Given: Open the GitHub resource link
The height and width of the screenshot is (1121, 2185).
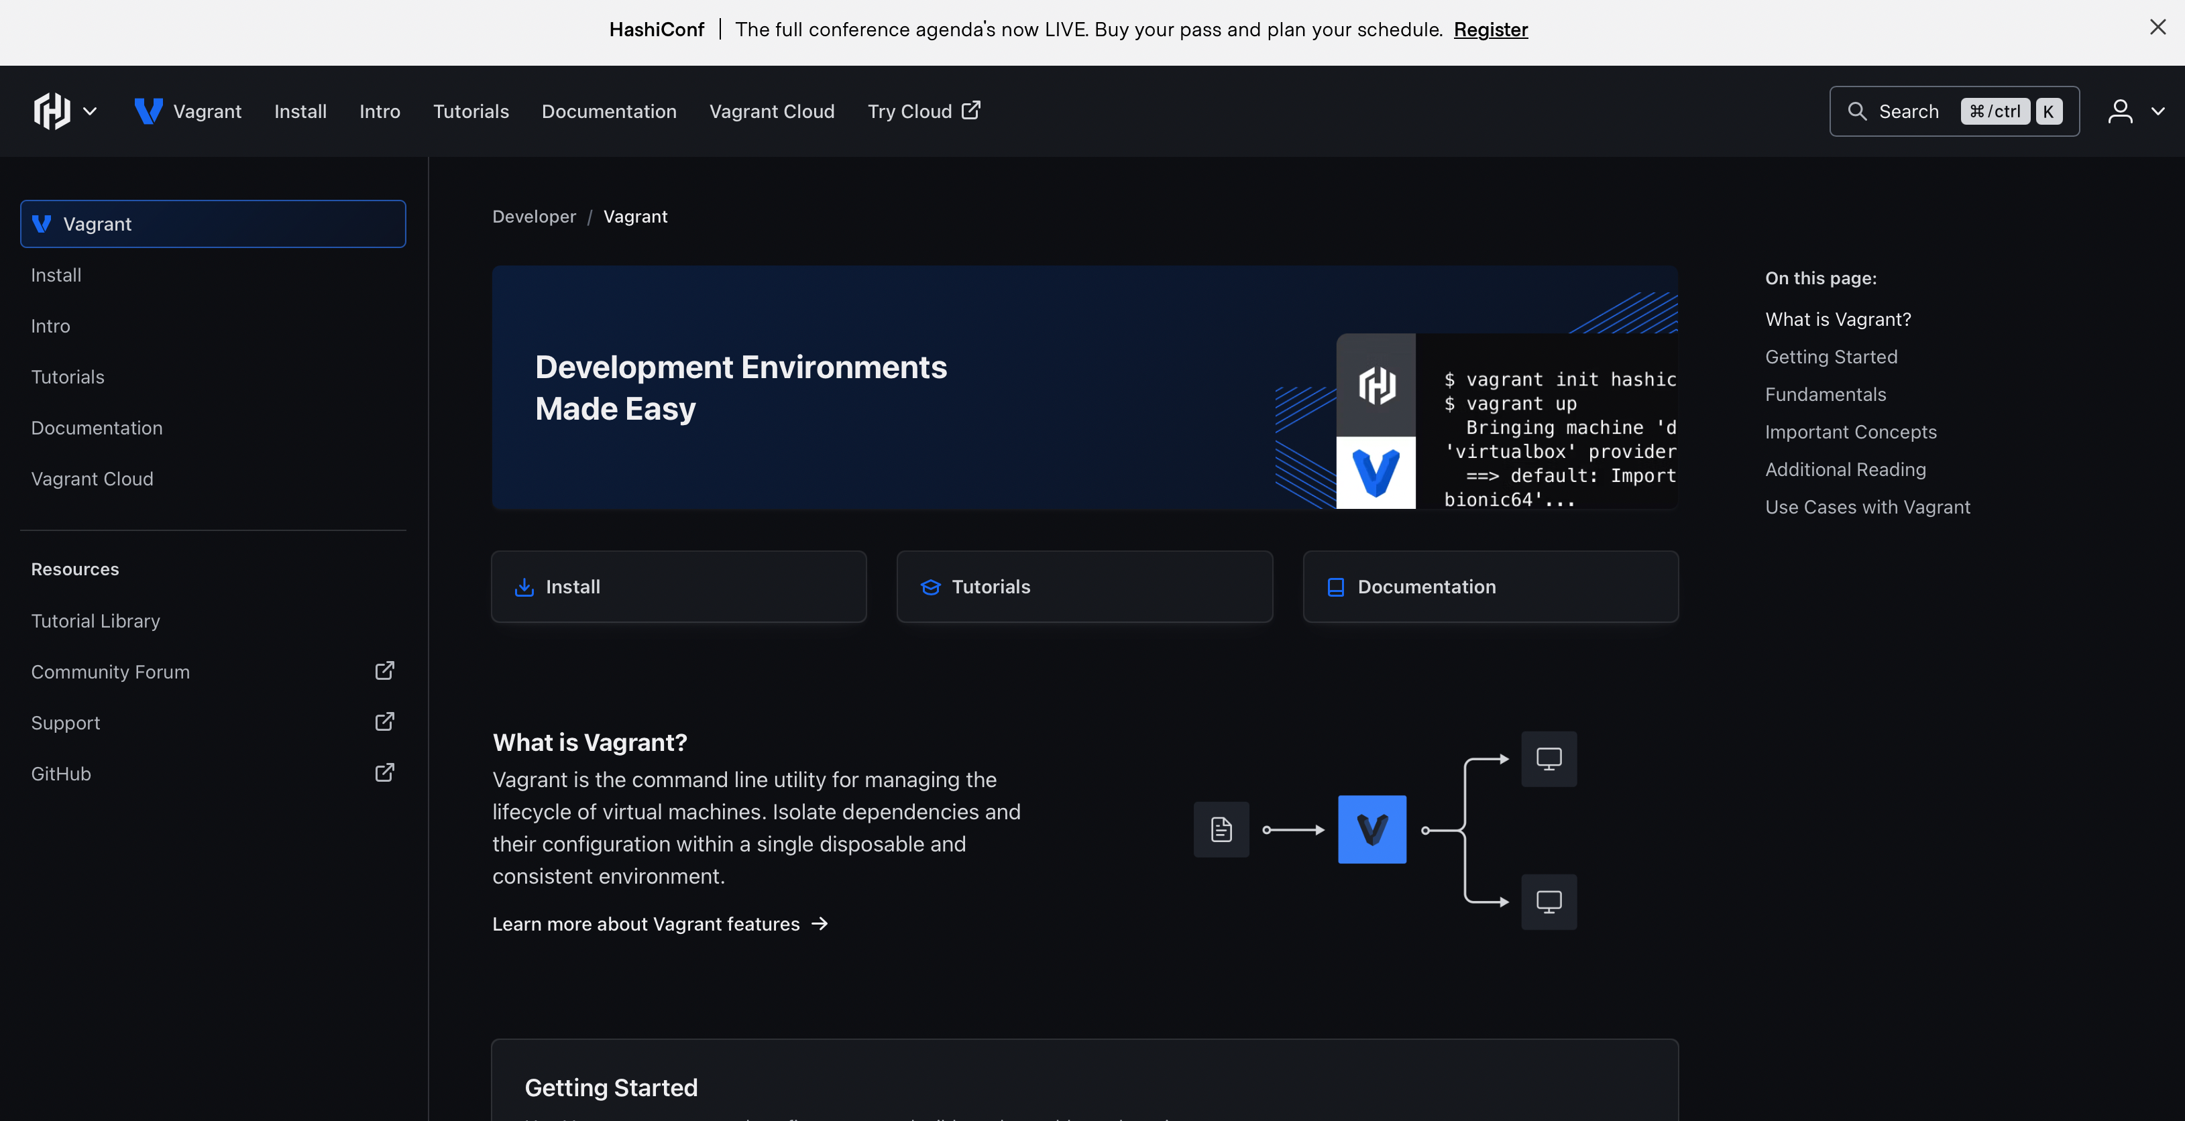Looking at the screenshot, I should 213,773.
